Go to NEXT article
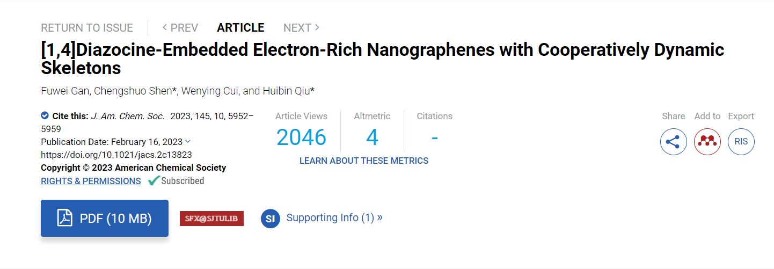Image resolution: width=774 pixels, height=269 pixels. (x=301, y=27)
